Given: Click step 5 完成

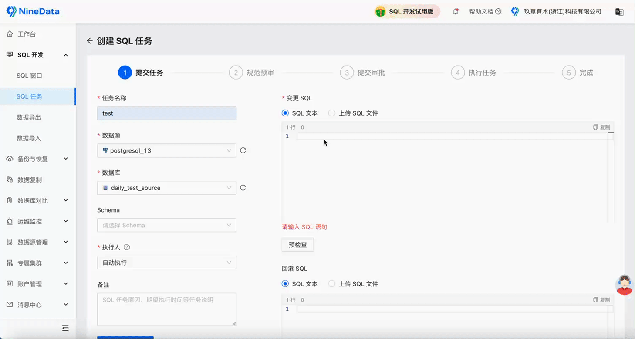Looking at the screenshot, I should [578, 73].
